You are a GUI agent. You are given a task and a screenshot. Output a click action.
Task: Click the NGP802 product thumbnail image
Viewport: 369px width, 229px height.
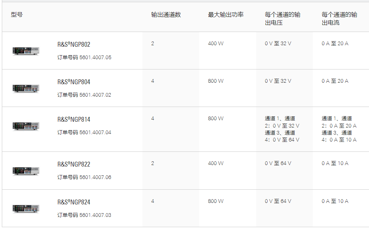pos(26,51)
